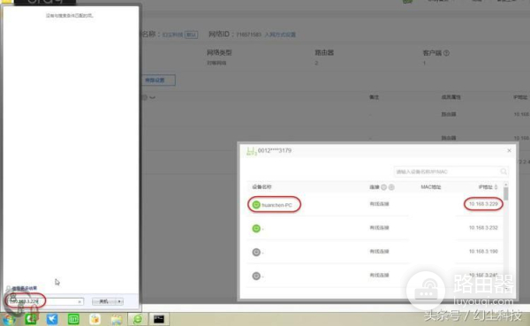Open the green phone app on taskbar

(x=31, y=319)
